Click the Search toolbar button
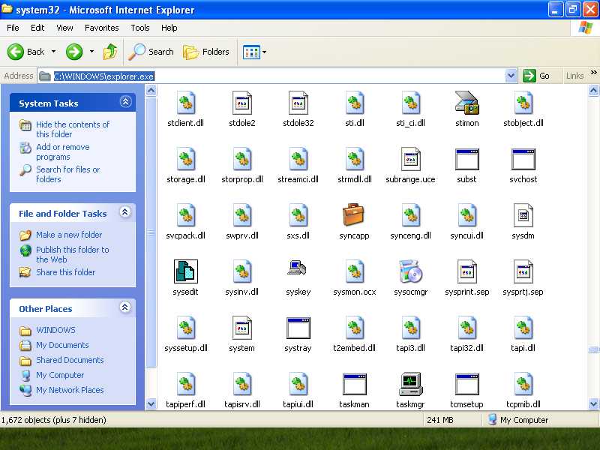This screenshot has height=450, width=600. pos(151,52)
